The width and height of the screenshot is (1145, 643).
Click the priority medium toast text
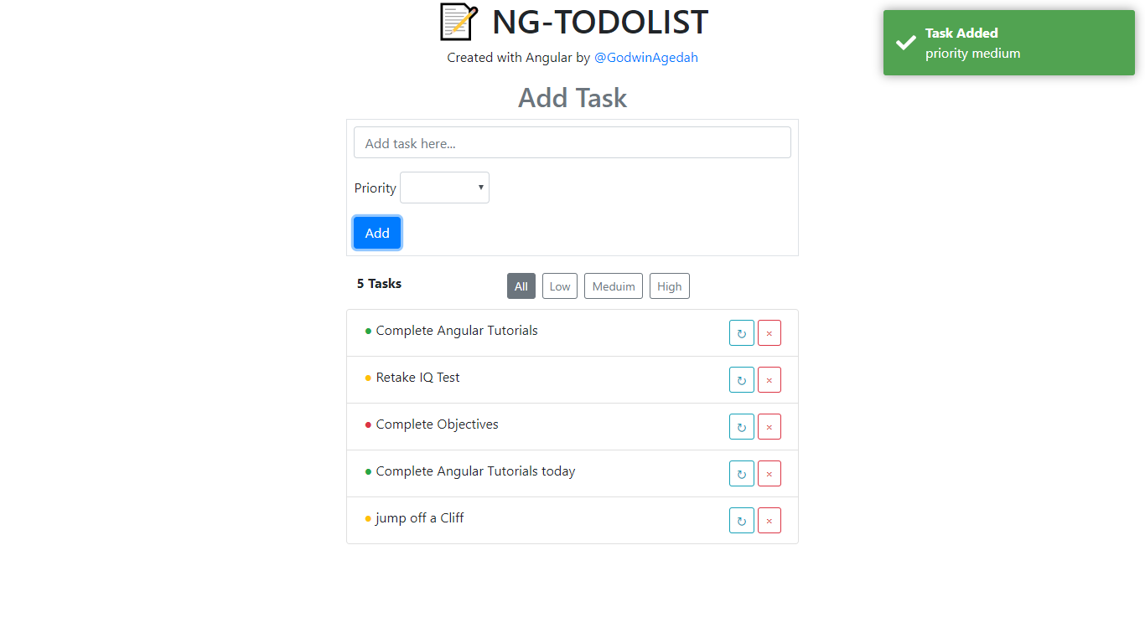(x=973, y=54)
